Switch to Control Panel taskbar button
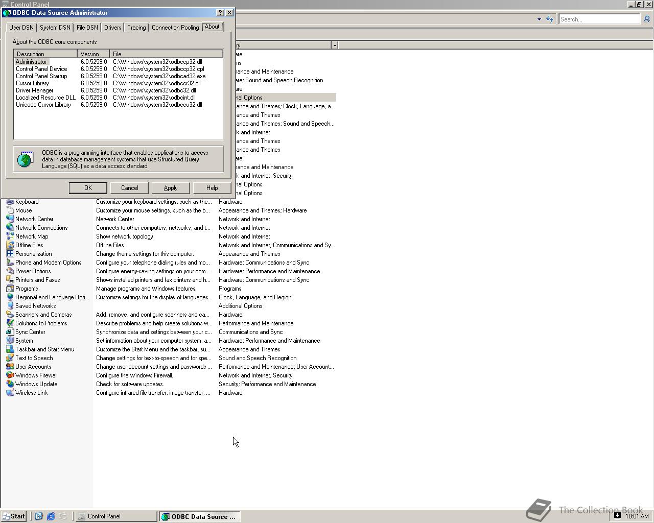The height and width of the screenshot is (523, 654). tap(116, 516)
